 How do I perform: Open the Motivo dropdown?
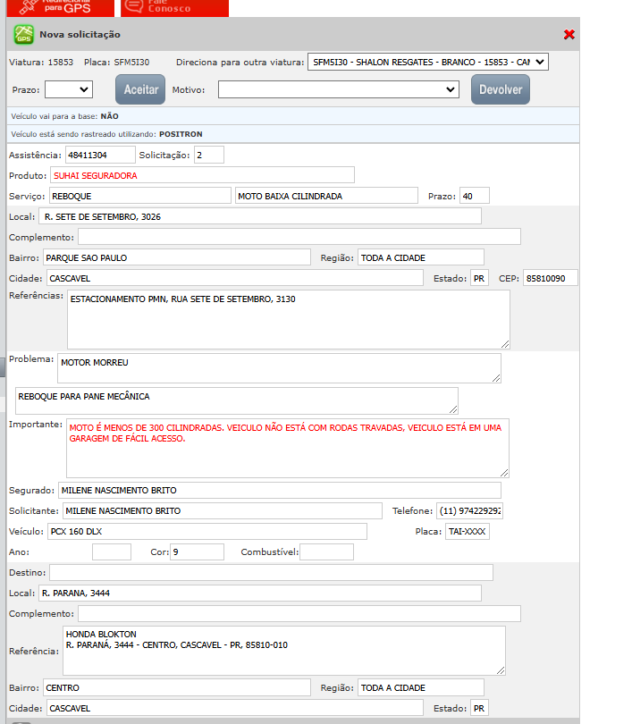coord(339,89)
